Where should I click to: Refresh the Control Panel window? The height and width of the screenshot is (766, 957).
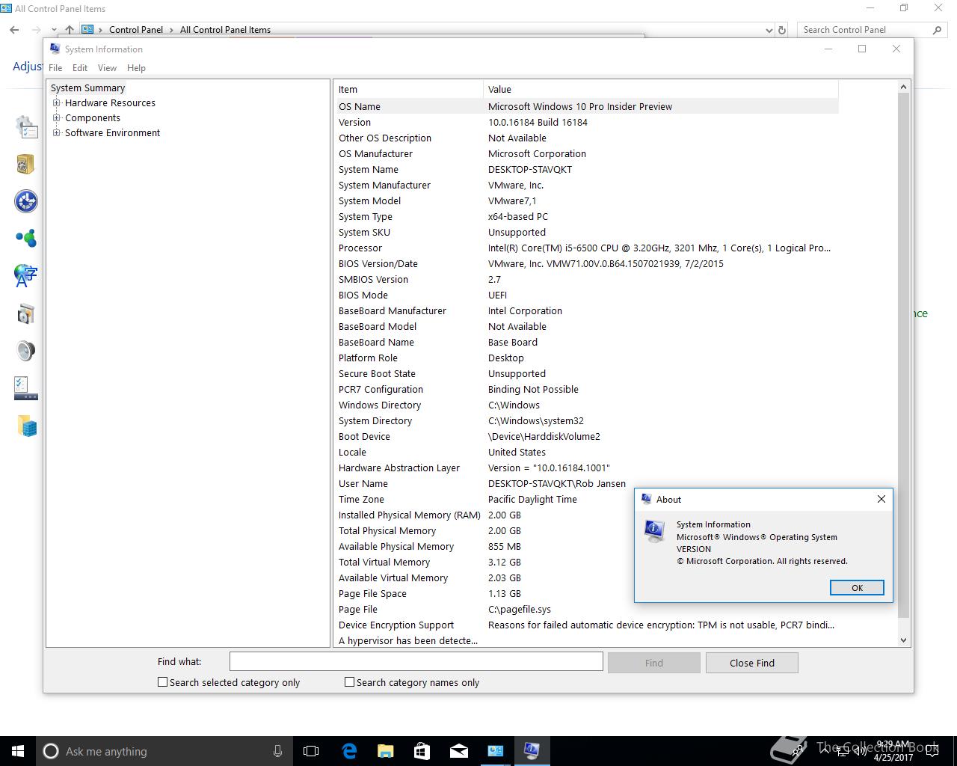click(782, 30)
